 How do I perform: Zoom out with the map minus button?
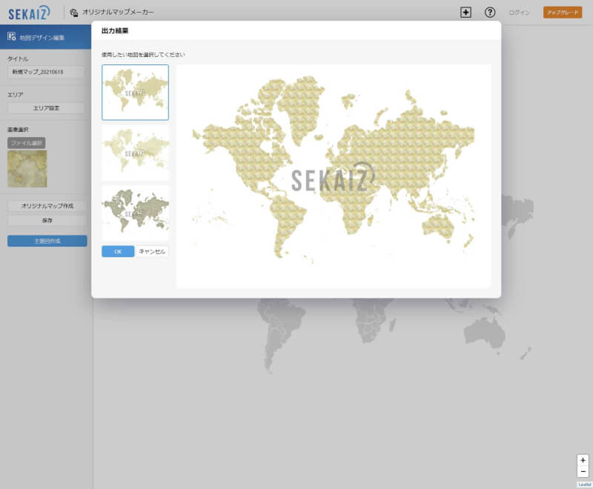[x=583, y=471]
